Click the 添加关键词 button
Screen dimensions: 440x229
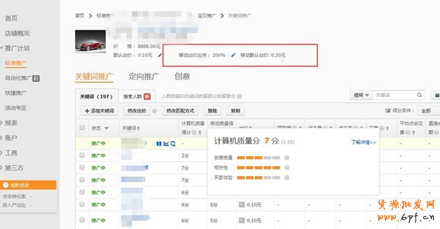[x=100, y=111]
